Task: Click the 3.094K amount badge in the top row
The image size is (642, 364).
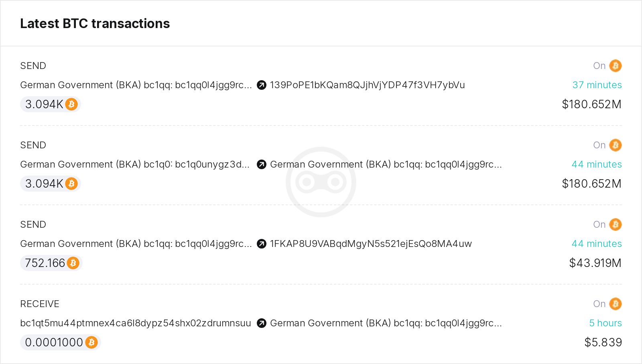Action: coord(50,104)
